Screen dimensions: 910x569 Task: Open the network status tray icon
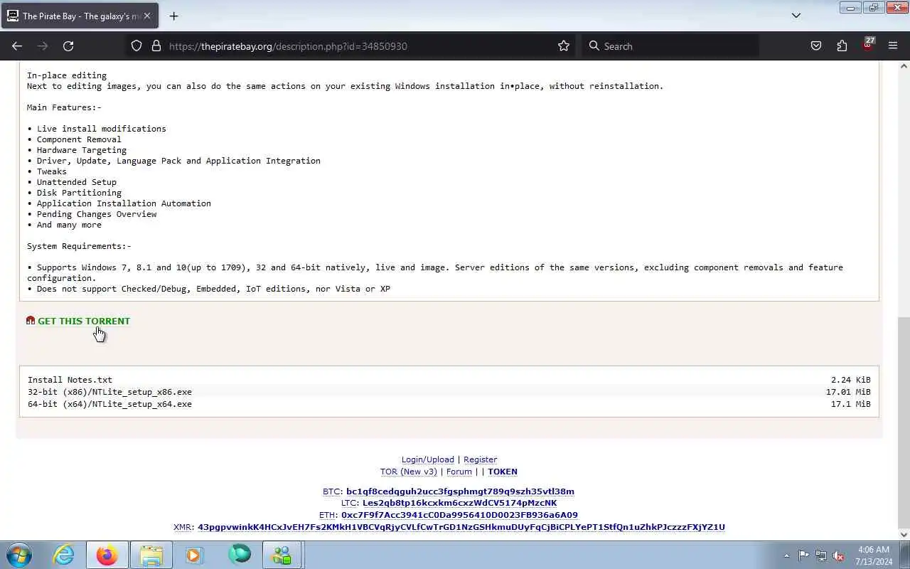point(821,555)
